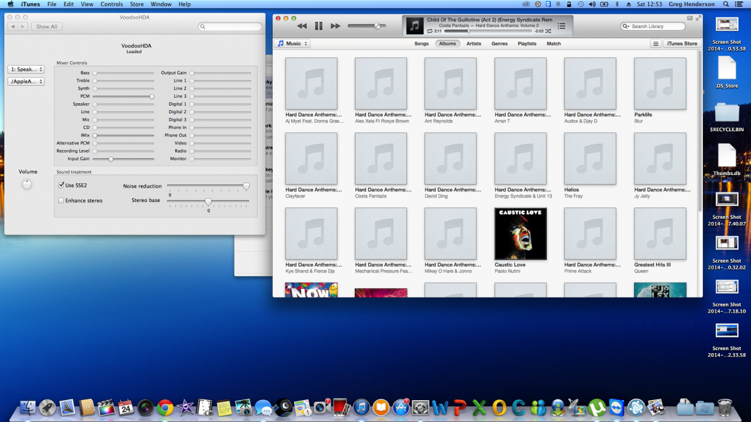Toggle the repeat icon beside elapsed time
Screen dimensions: 751x422
[429, 31]
